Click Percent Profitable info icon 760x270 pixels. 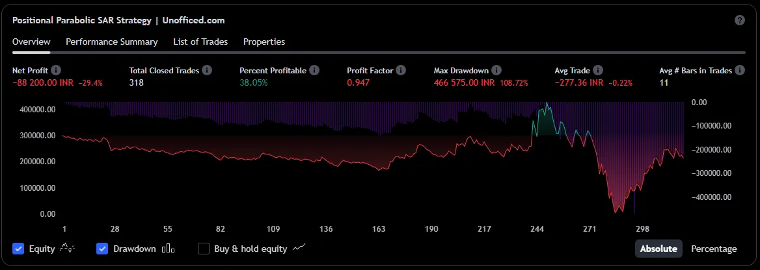(314, 70)
